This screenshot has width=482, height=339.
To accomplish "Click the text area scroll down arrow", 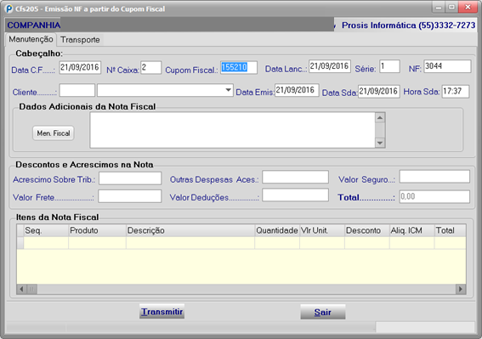I will [380, 143].
